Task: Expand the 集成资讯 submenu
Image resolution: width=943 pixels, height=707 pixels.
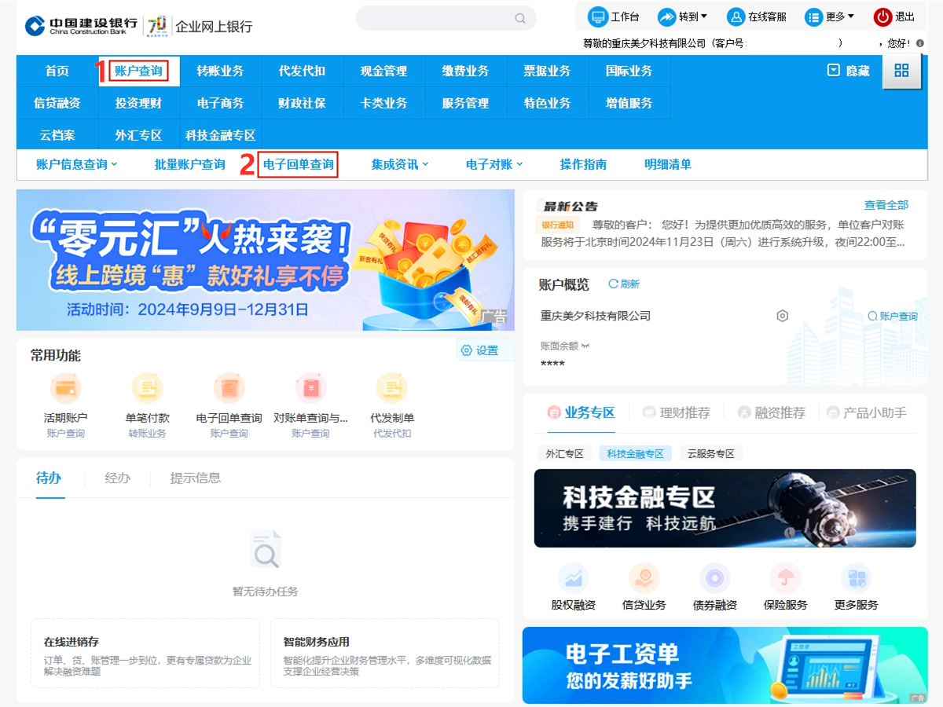Action: pyautogui.click(x=400, y=164)
